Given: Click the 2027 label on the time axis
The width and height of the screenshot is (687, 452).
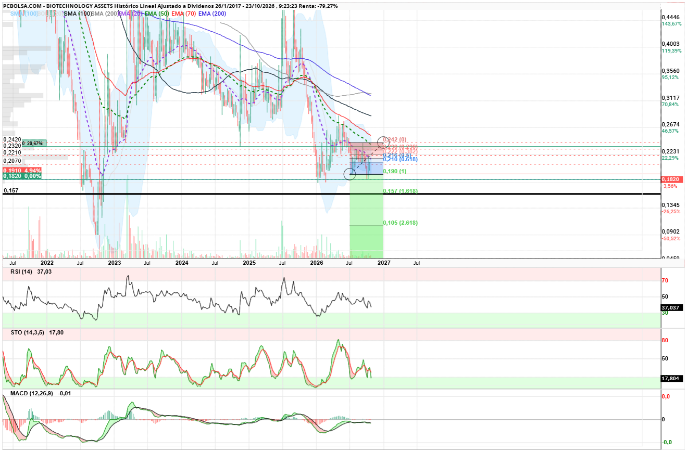Looking at the screenshot, I should 384,263.
